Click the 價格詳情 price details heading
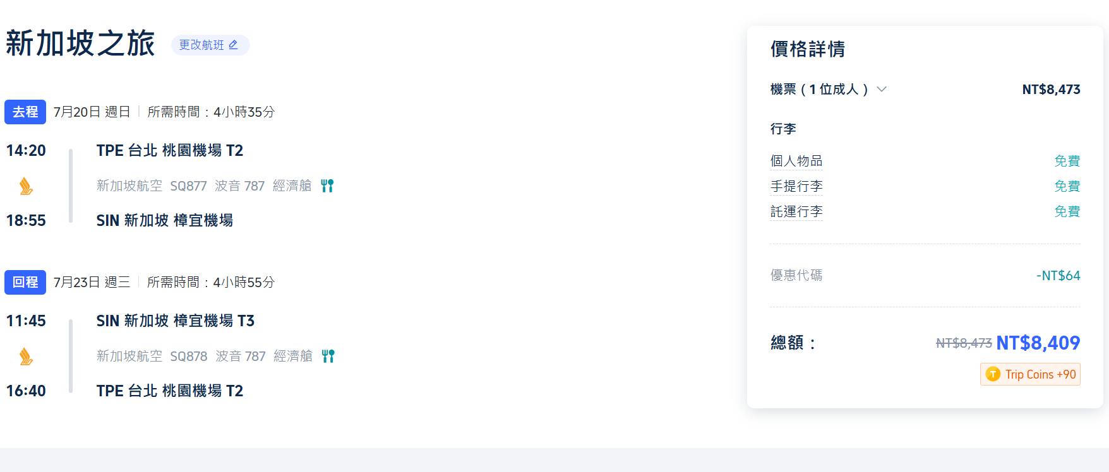Viewport: 1109px width, 472px height. pyautogui.click(x=807, y=49)
